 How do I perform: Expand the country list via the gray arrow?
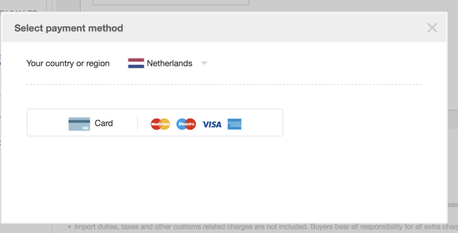click(204, 63)
